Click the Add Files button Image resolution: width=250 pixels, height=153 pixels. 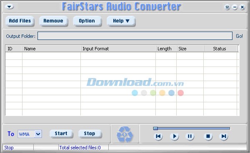(x=20, y=21)
